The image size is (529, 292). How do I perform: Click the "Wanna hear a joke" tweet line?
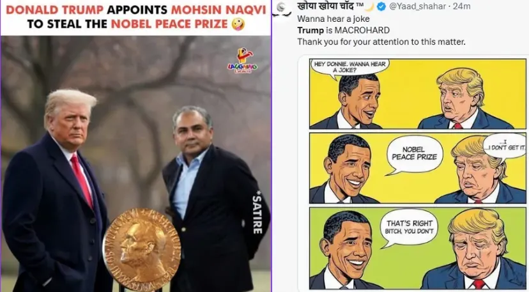pos(333,19)
